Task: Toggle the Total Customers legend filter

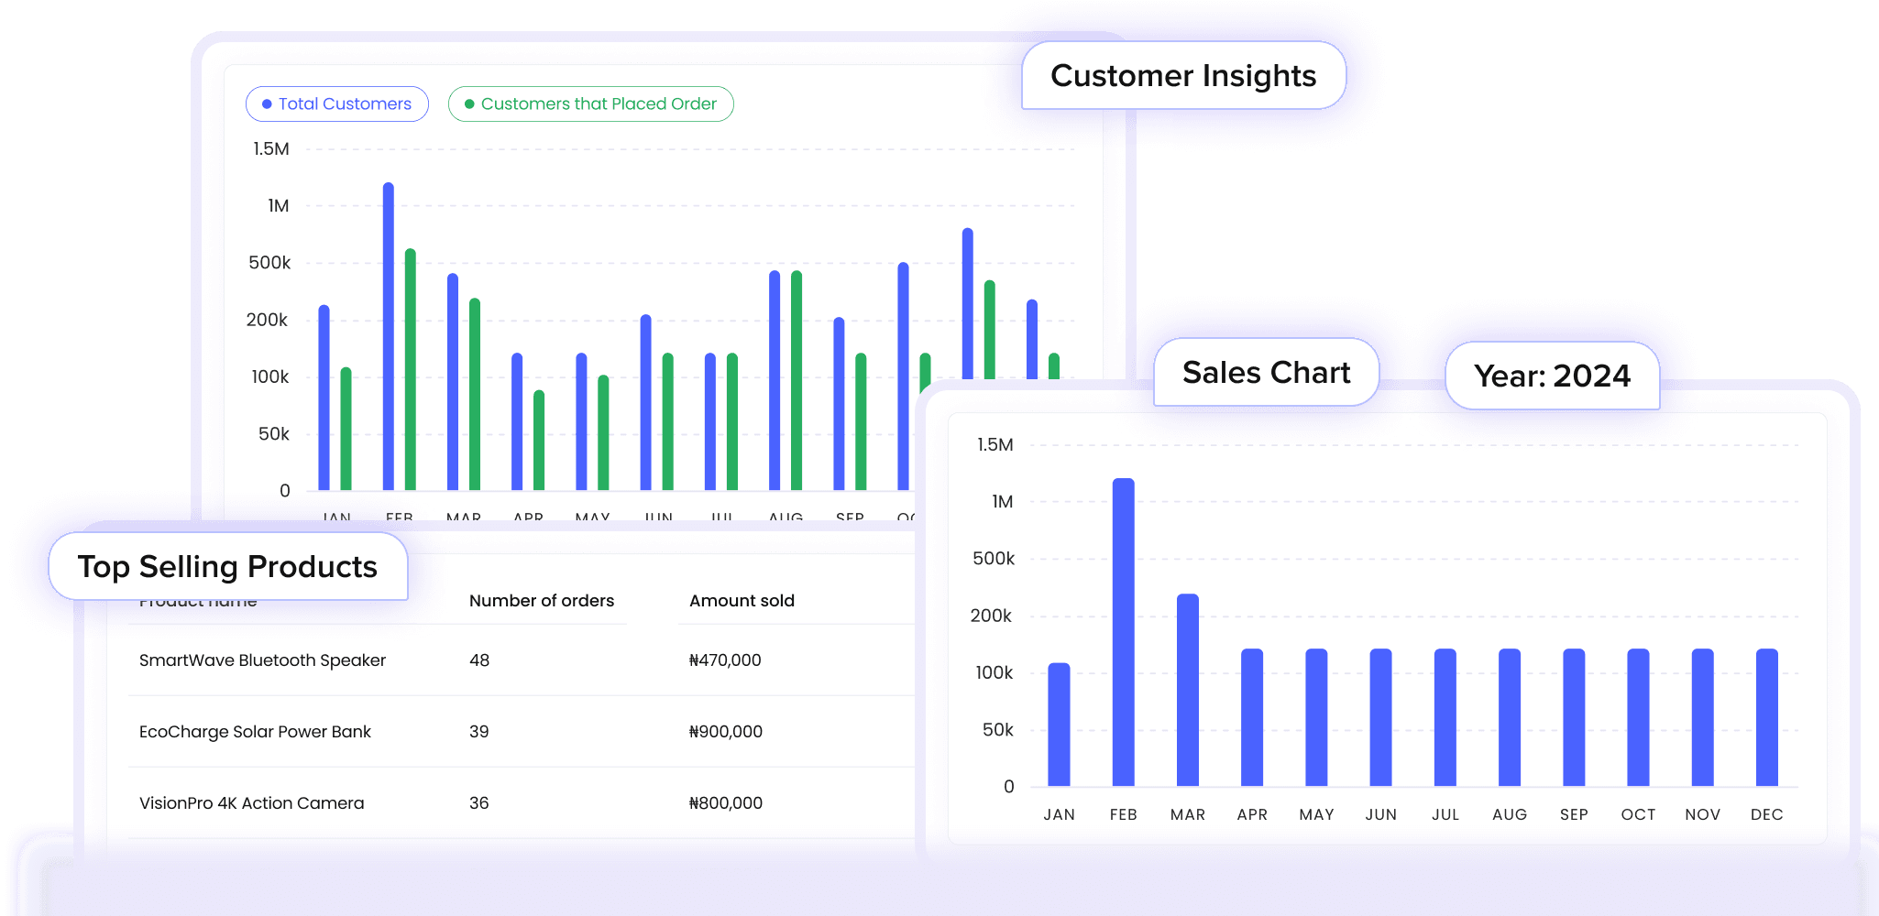Action: coord(336,104)
